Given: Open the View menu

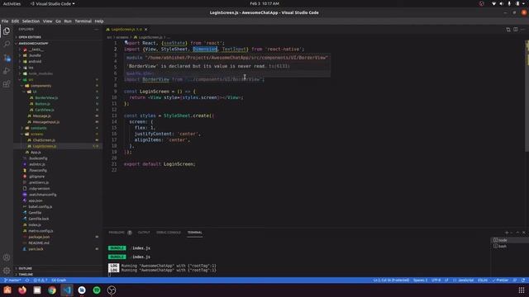Looking at the screenshot, I should 47,21.
